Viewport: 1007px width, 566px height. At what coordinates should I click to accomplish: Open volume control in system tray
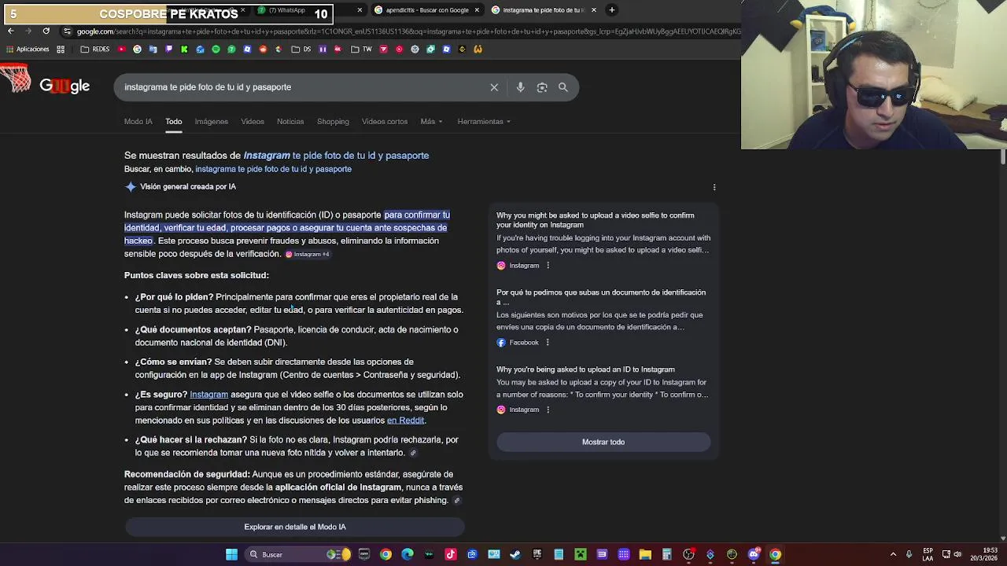coord(957,554)
